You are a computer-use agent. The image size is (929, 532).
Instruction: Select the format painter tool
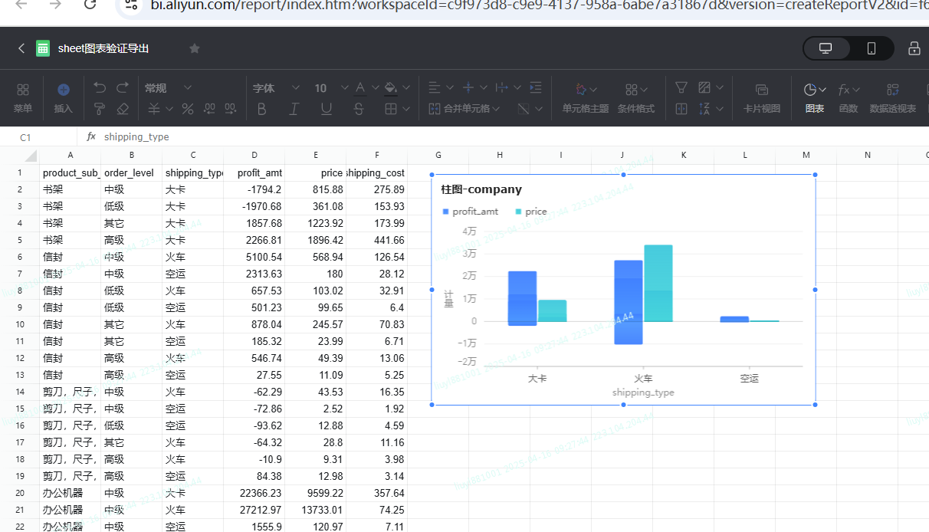click(x=100, y=109)
